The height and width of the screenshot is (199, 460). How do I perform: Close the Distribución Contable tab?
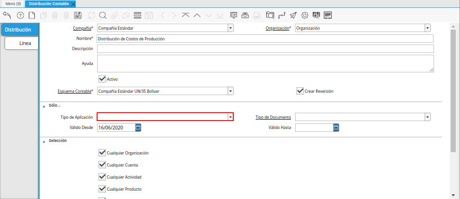73,4
